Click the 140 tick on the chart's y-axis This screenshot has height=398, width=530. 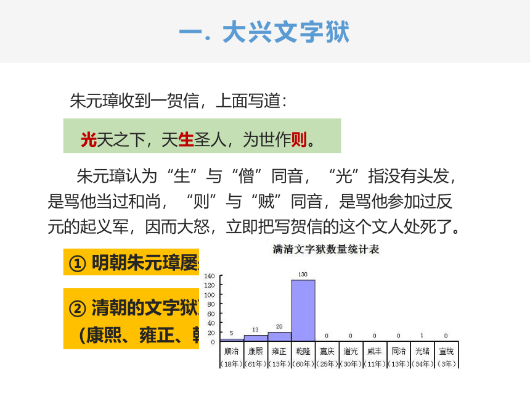(x=210, y=276)
